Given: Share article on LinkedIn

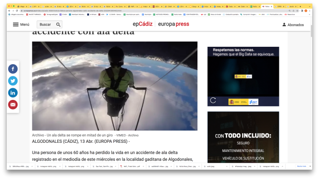Looking at the screenshot, I should point(13,93).
